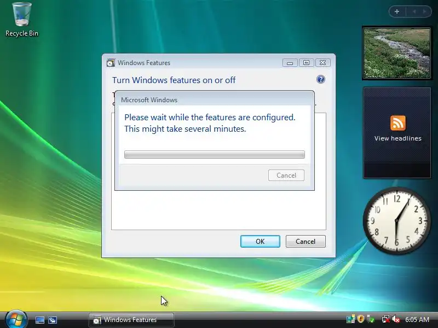Select the Windows Features taskbar button
The width and height of the screenshot is (438, 328).
click(131, 320)
